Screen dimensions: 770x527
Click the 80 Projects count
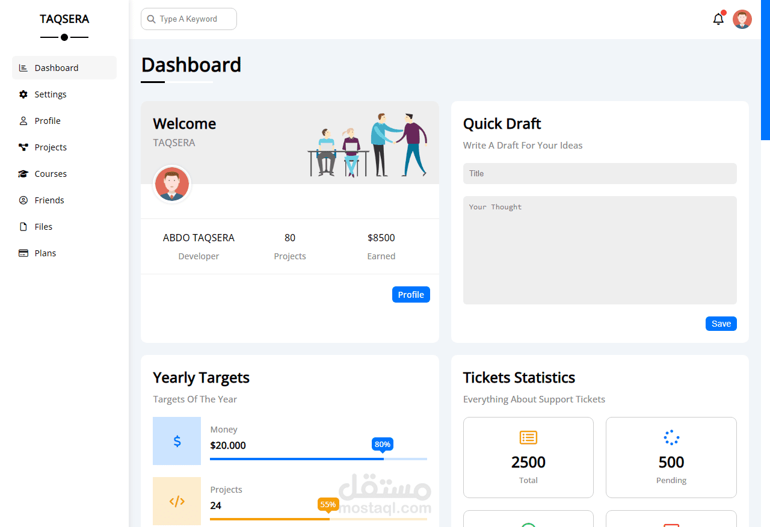point(290,238)
